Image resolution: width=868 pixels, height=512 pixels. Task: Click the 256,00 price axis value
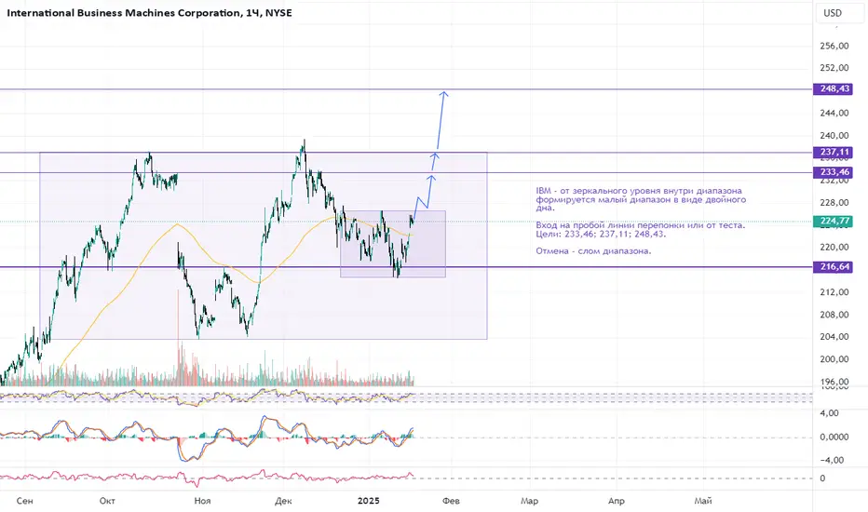[x=834, y=46]
